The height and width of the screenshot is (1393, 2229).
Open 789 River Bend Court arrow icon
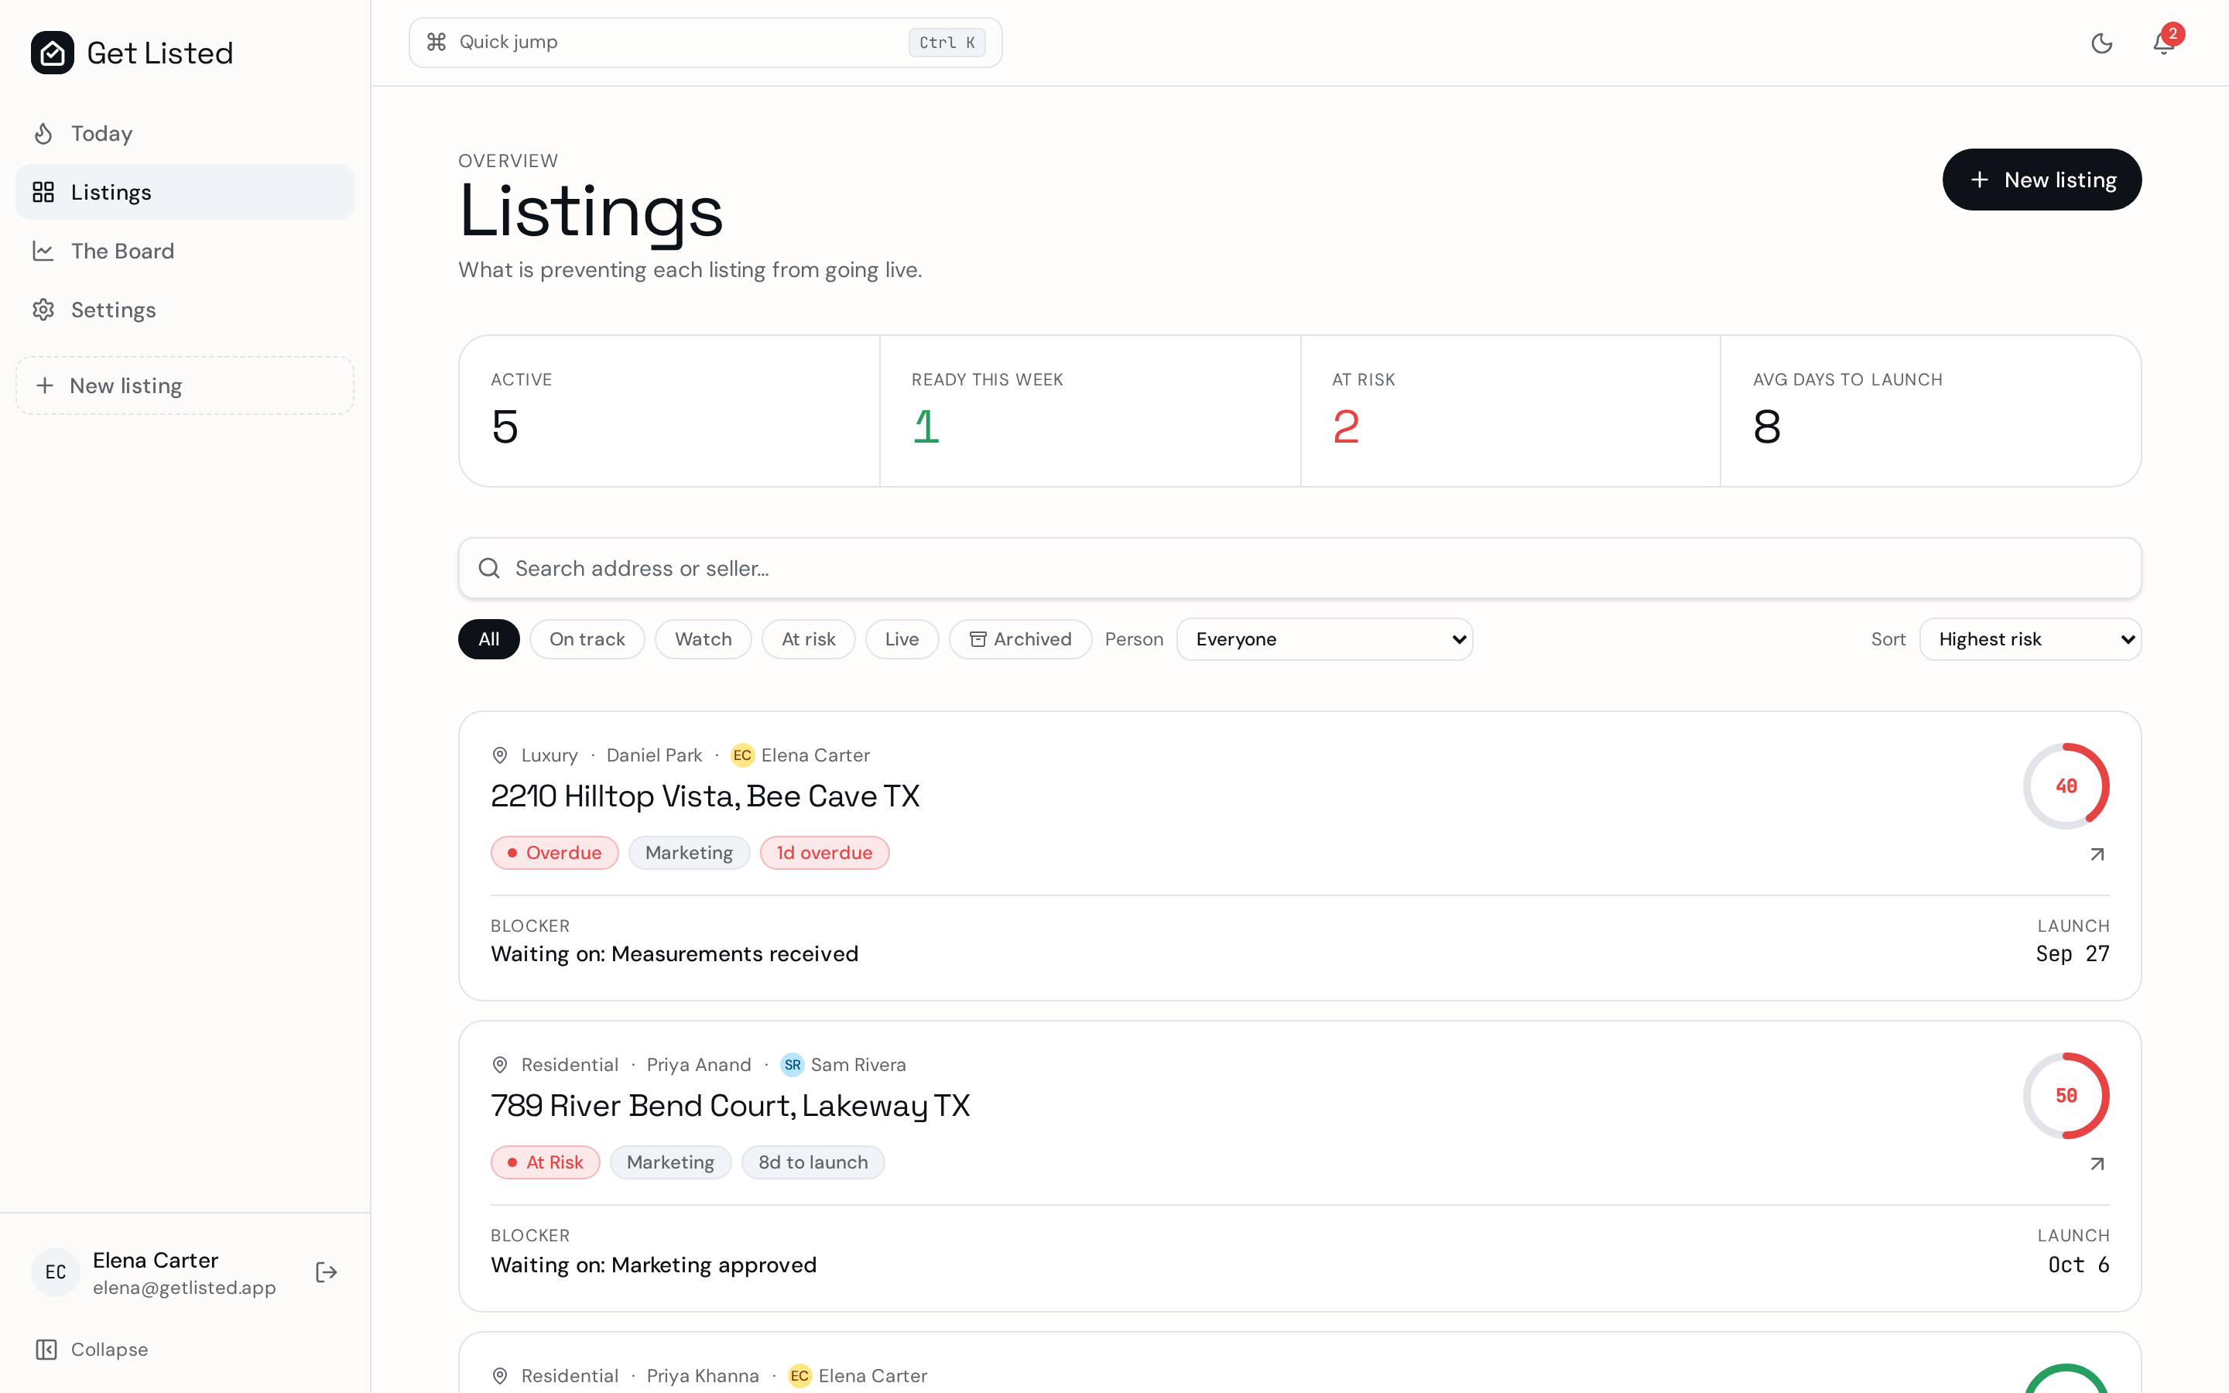[x=2097, y=1165]
